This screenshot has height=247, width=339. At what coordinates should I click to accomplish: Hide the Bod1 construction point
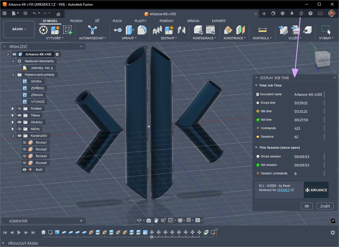[x=25, y=169]
